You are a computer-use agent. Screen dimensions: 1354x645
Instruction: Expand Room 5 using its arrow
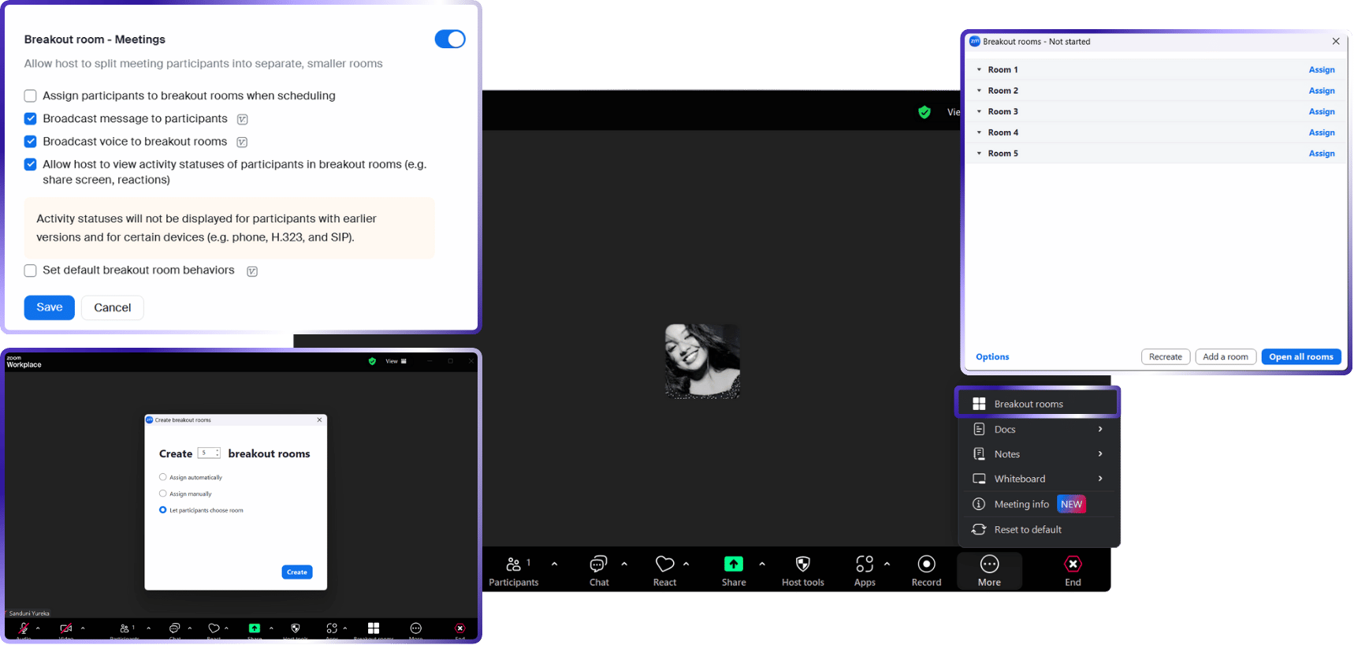[979, 153]
